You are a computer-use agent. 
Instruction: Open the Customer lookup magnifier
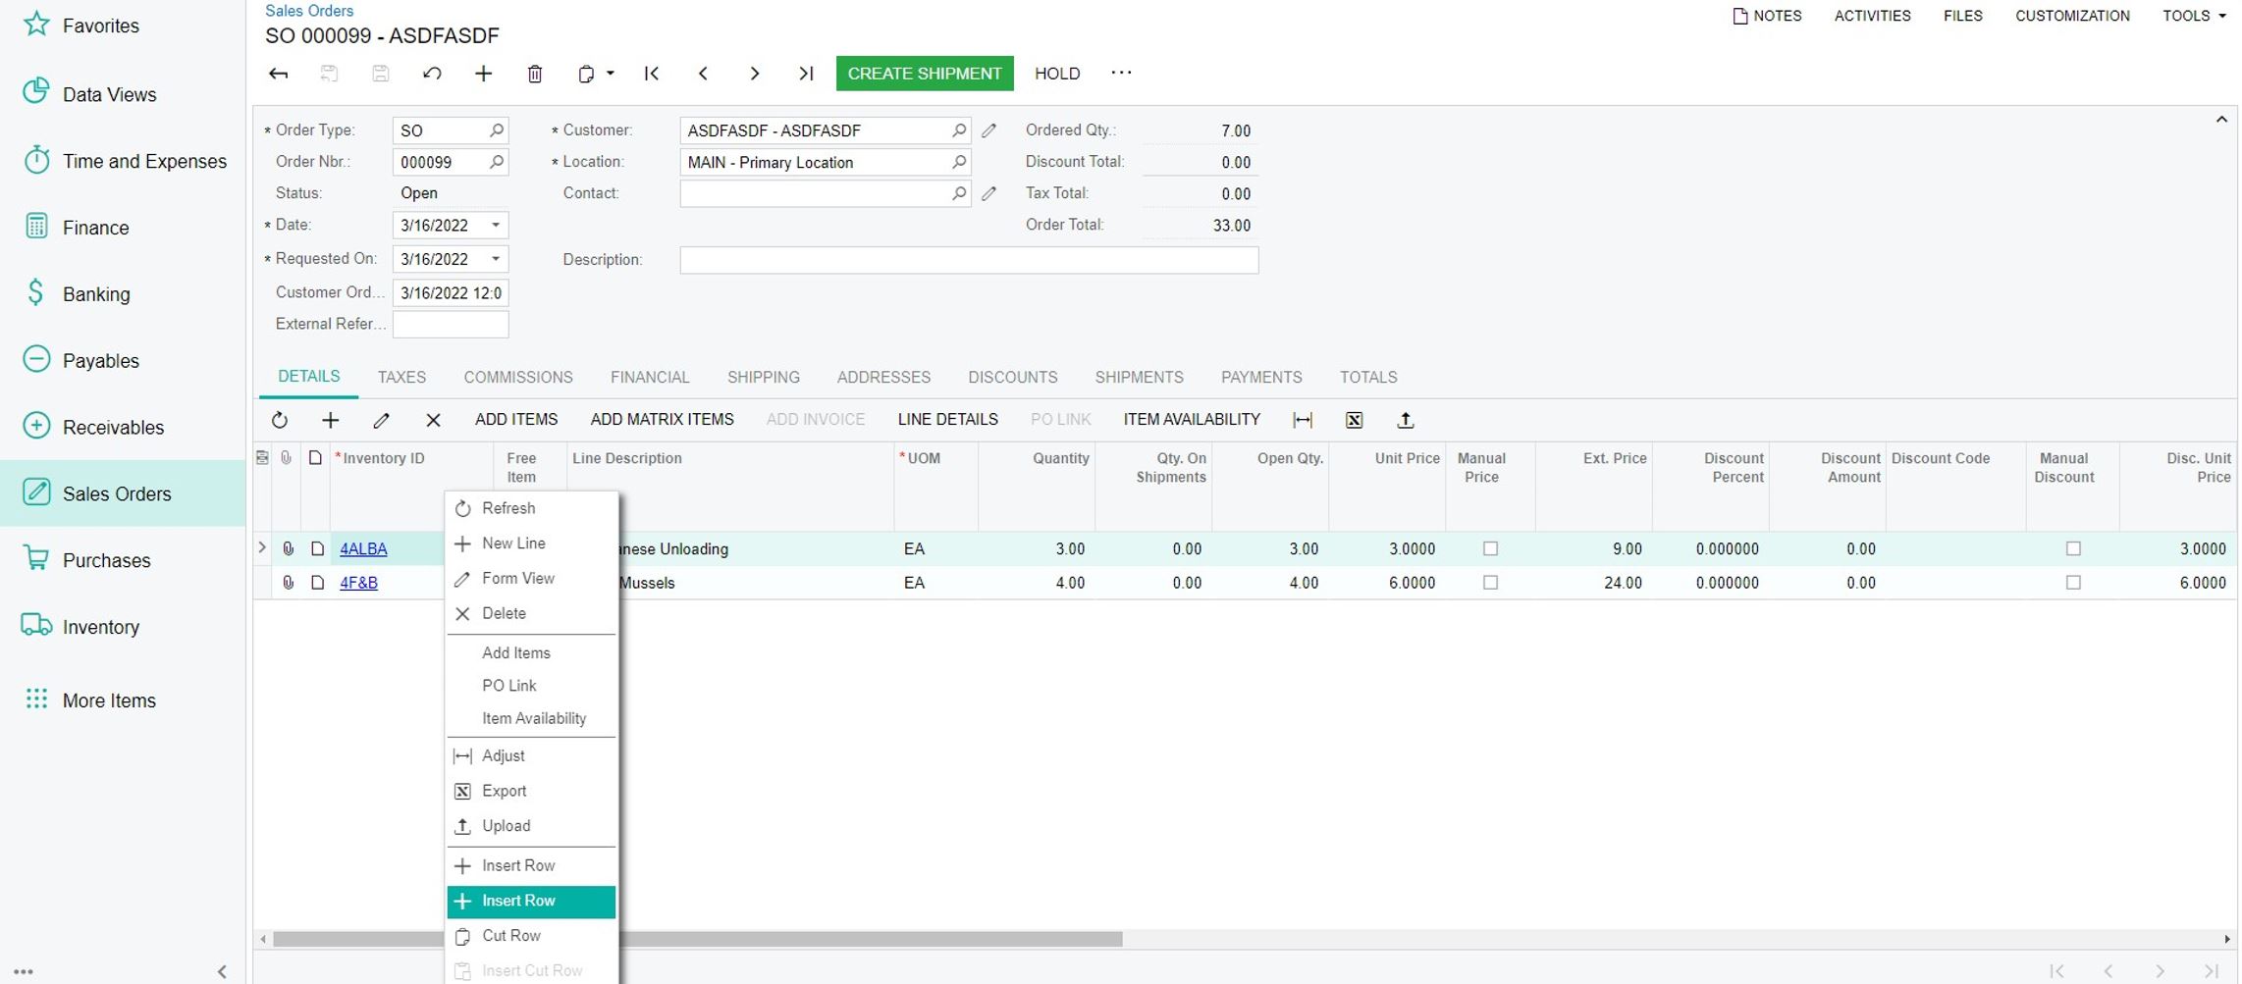(x=959, y=130)
